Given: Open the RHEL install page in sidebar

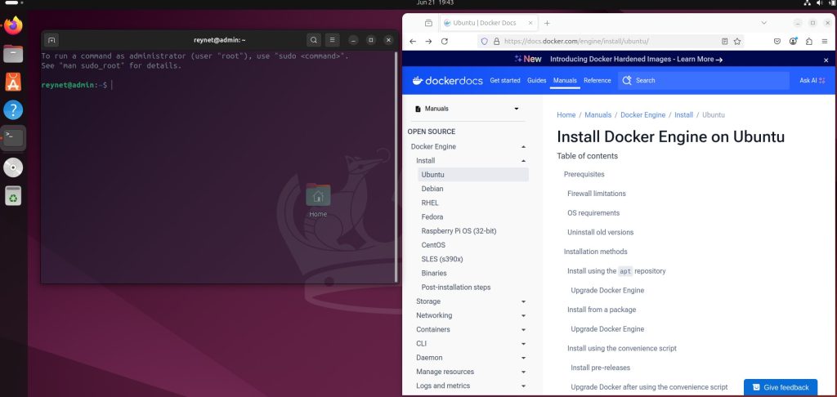Looking at the screenshot, I should 430,203.
